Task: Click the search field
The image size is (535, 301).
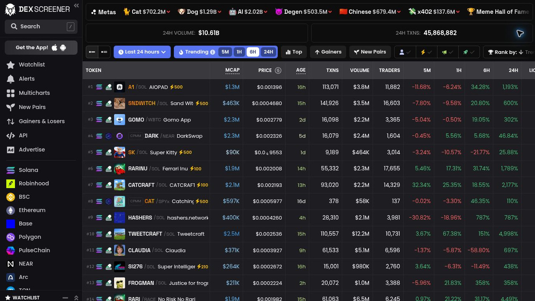Action: coord(41,26)
